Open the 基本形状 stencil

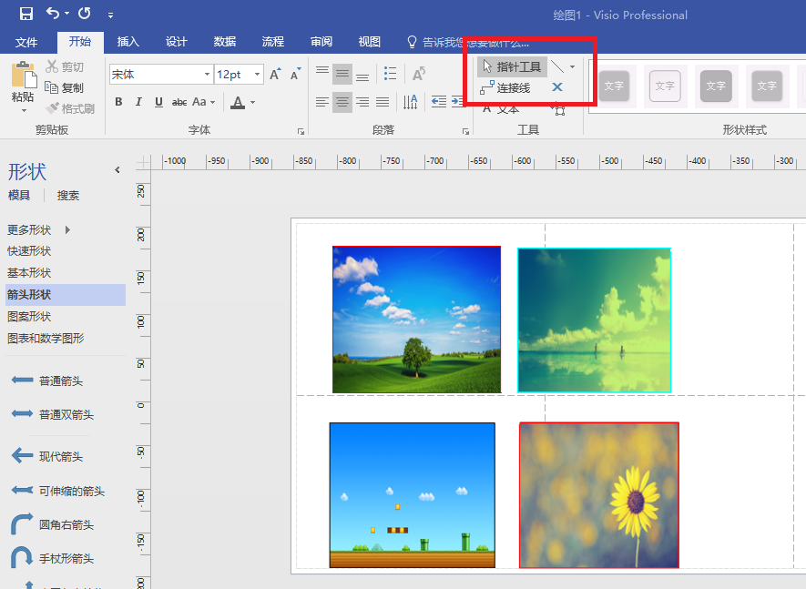(29, 272)
